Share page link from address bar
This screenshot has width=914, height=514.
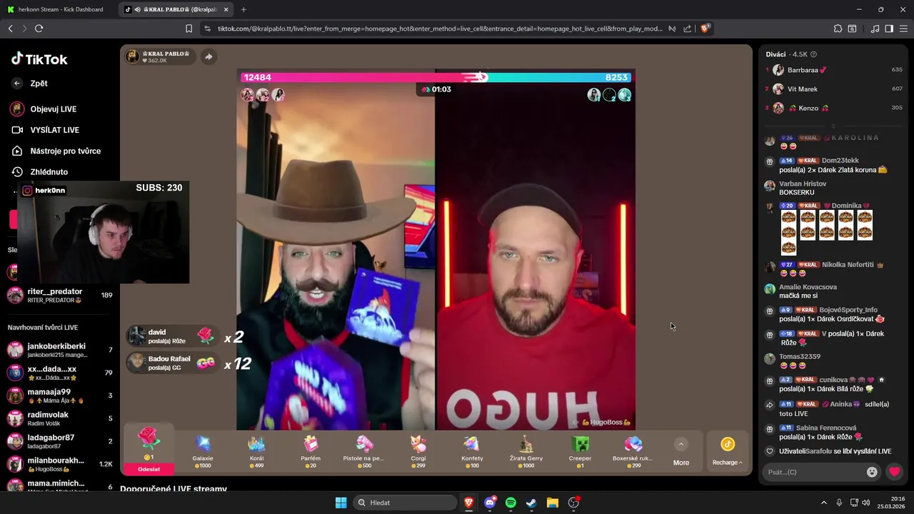(x=688, y=29)
